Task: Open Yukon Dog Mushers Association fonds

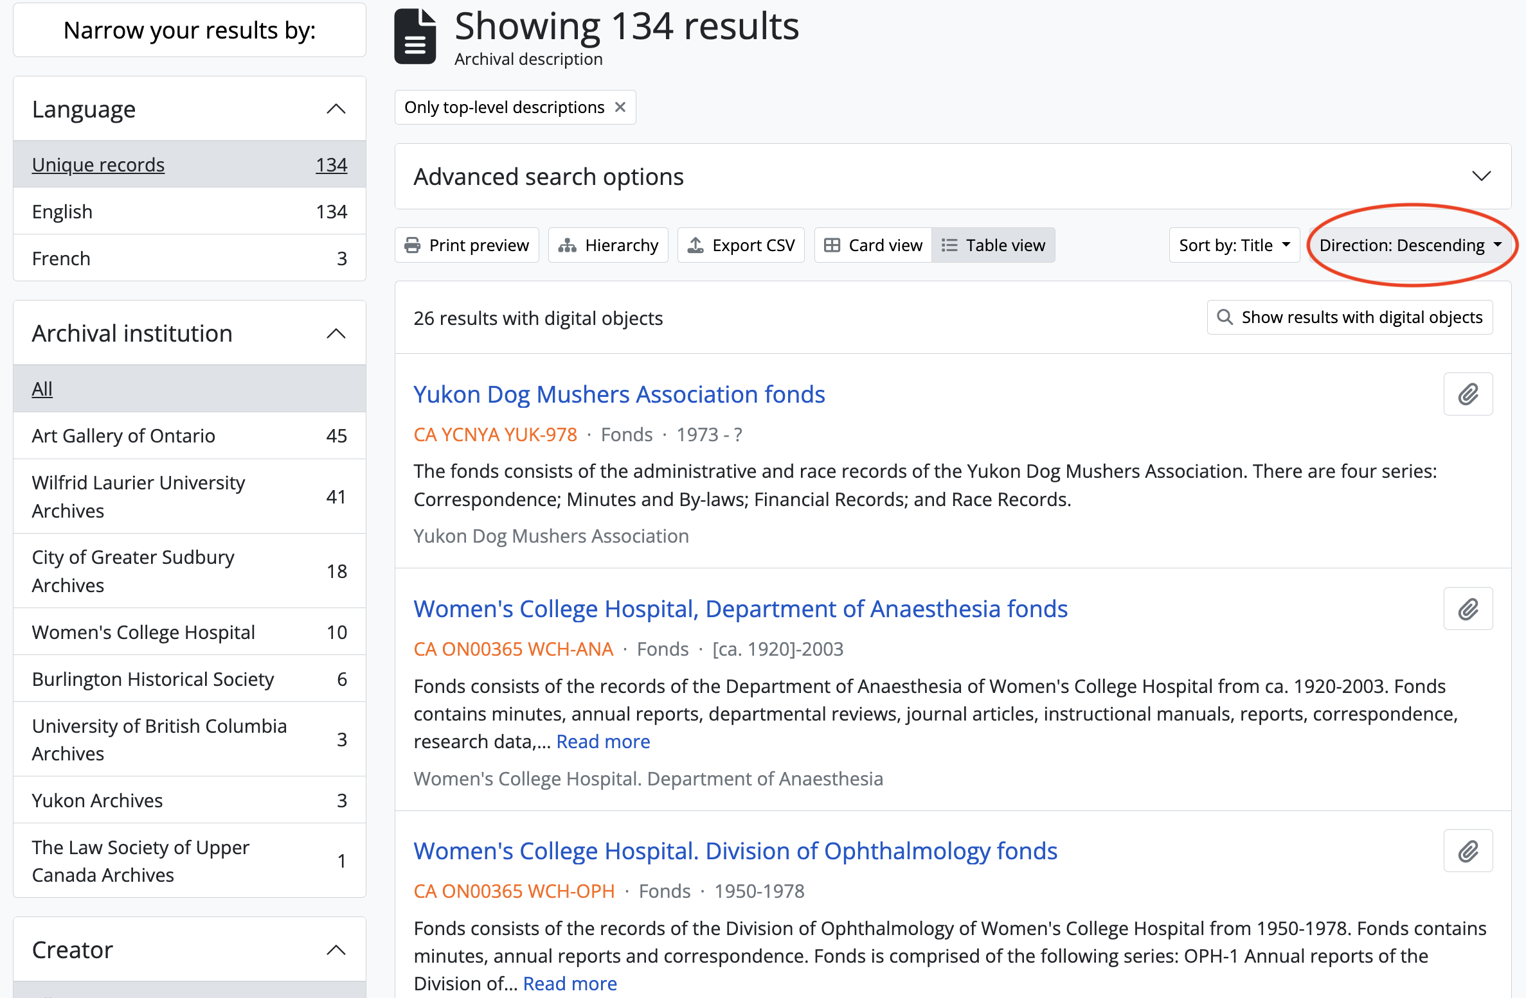Action: coord(619,394)
